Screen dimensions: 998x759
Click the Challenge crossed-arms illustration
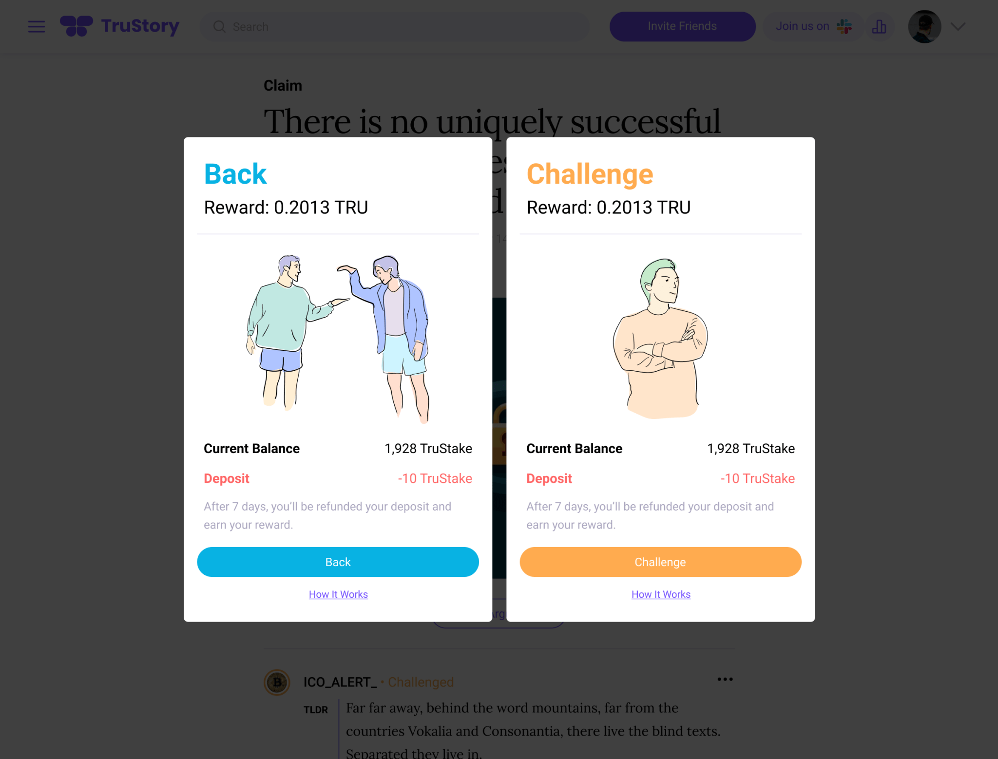point(660,339)
